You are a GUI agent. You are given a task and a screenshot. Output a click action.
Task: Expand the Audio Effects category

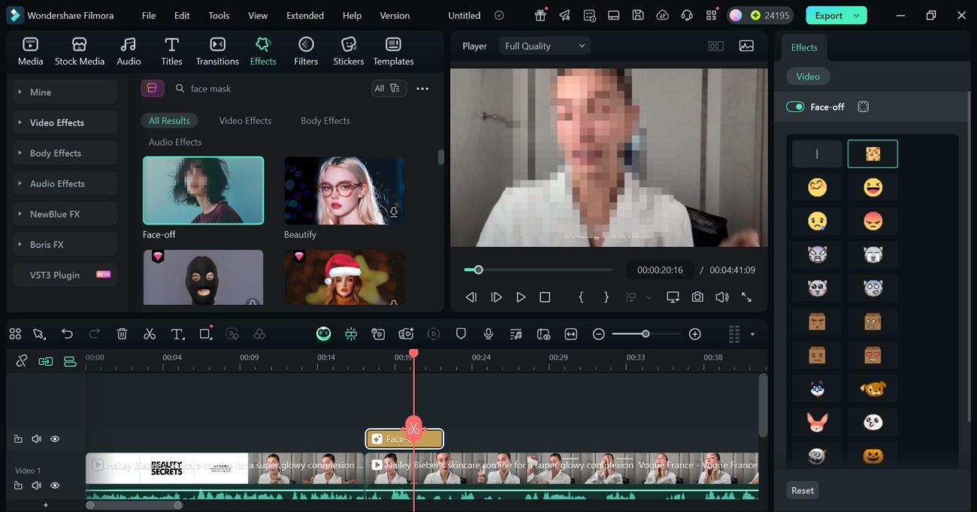[65, 183]
